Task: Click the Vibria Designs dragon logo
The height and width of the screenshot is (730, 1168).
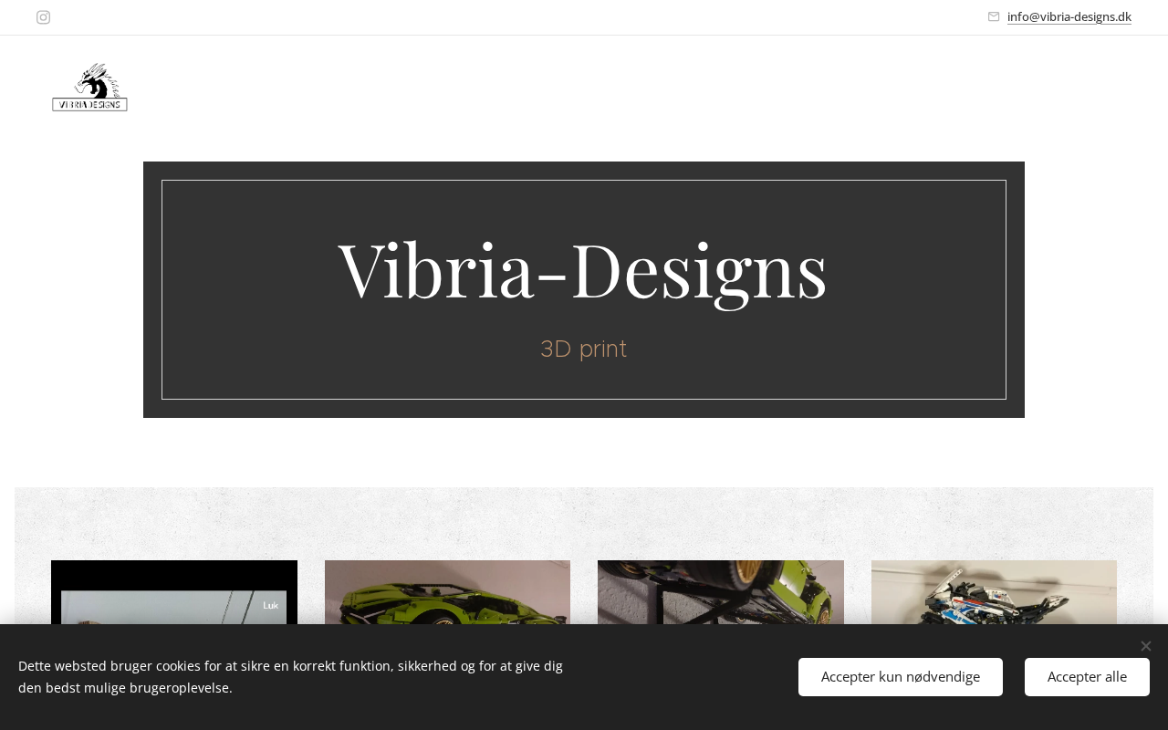Action: [x=89, y=88]
